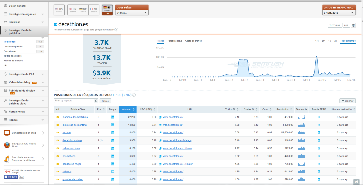Switch chart to Palabras clave tab
This screenshot has width=363, height=185.
(175, 41)
